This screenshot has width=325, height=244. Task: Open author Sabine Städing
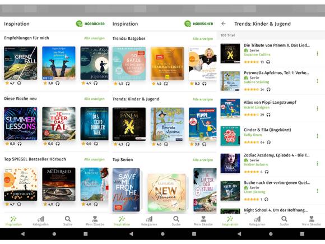click(257, 82)
